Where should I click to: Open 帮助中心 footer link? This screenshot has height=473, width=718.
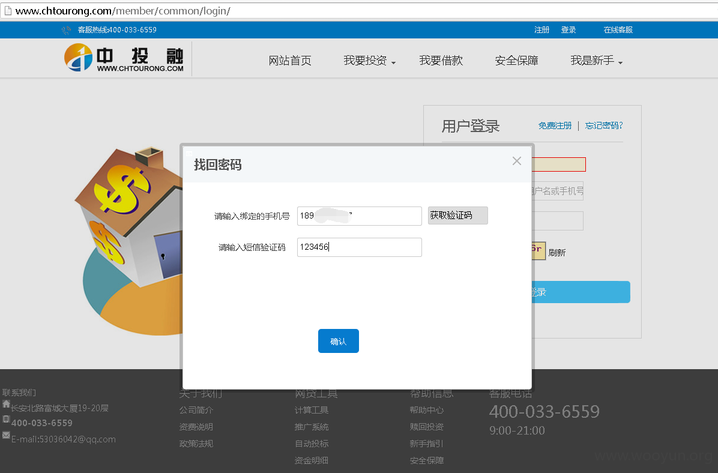click(x=427, y=410)
